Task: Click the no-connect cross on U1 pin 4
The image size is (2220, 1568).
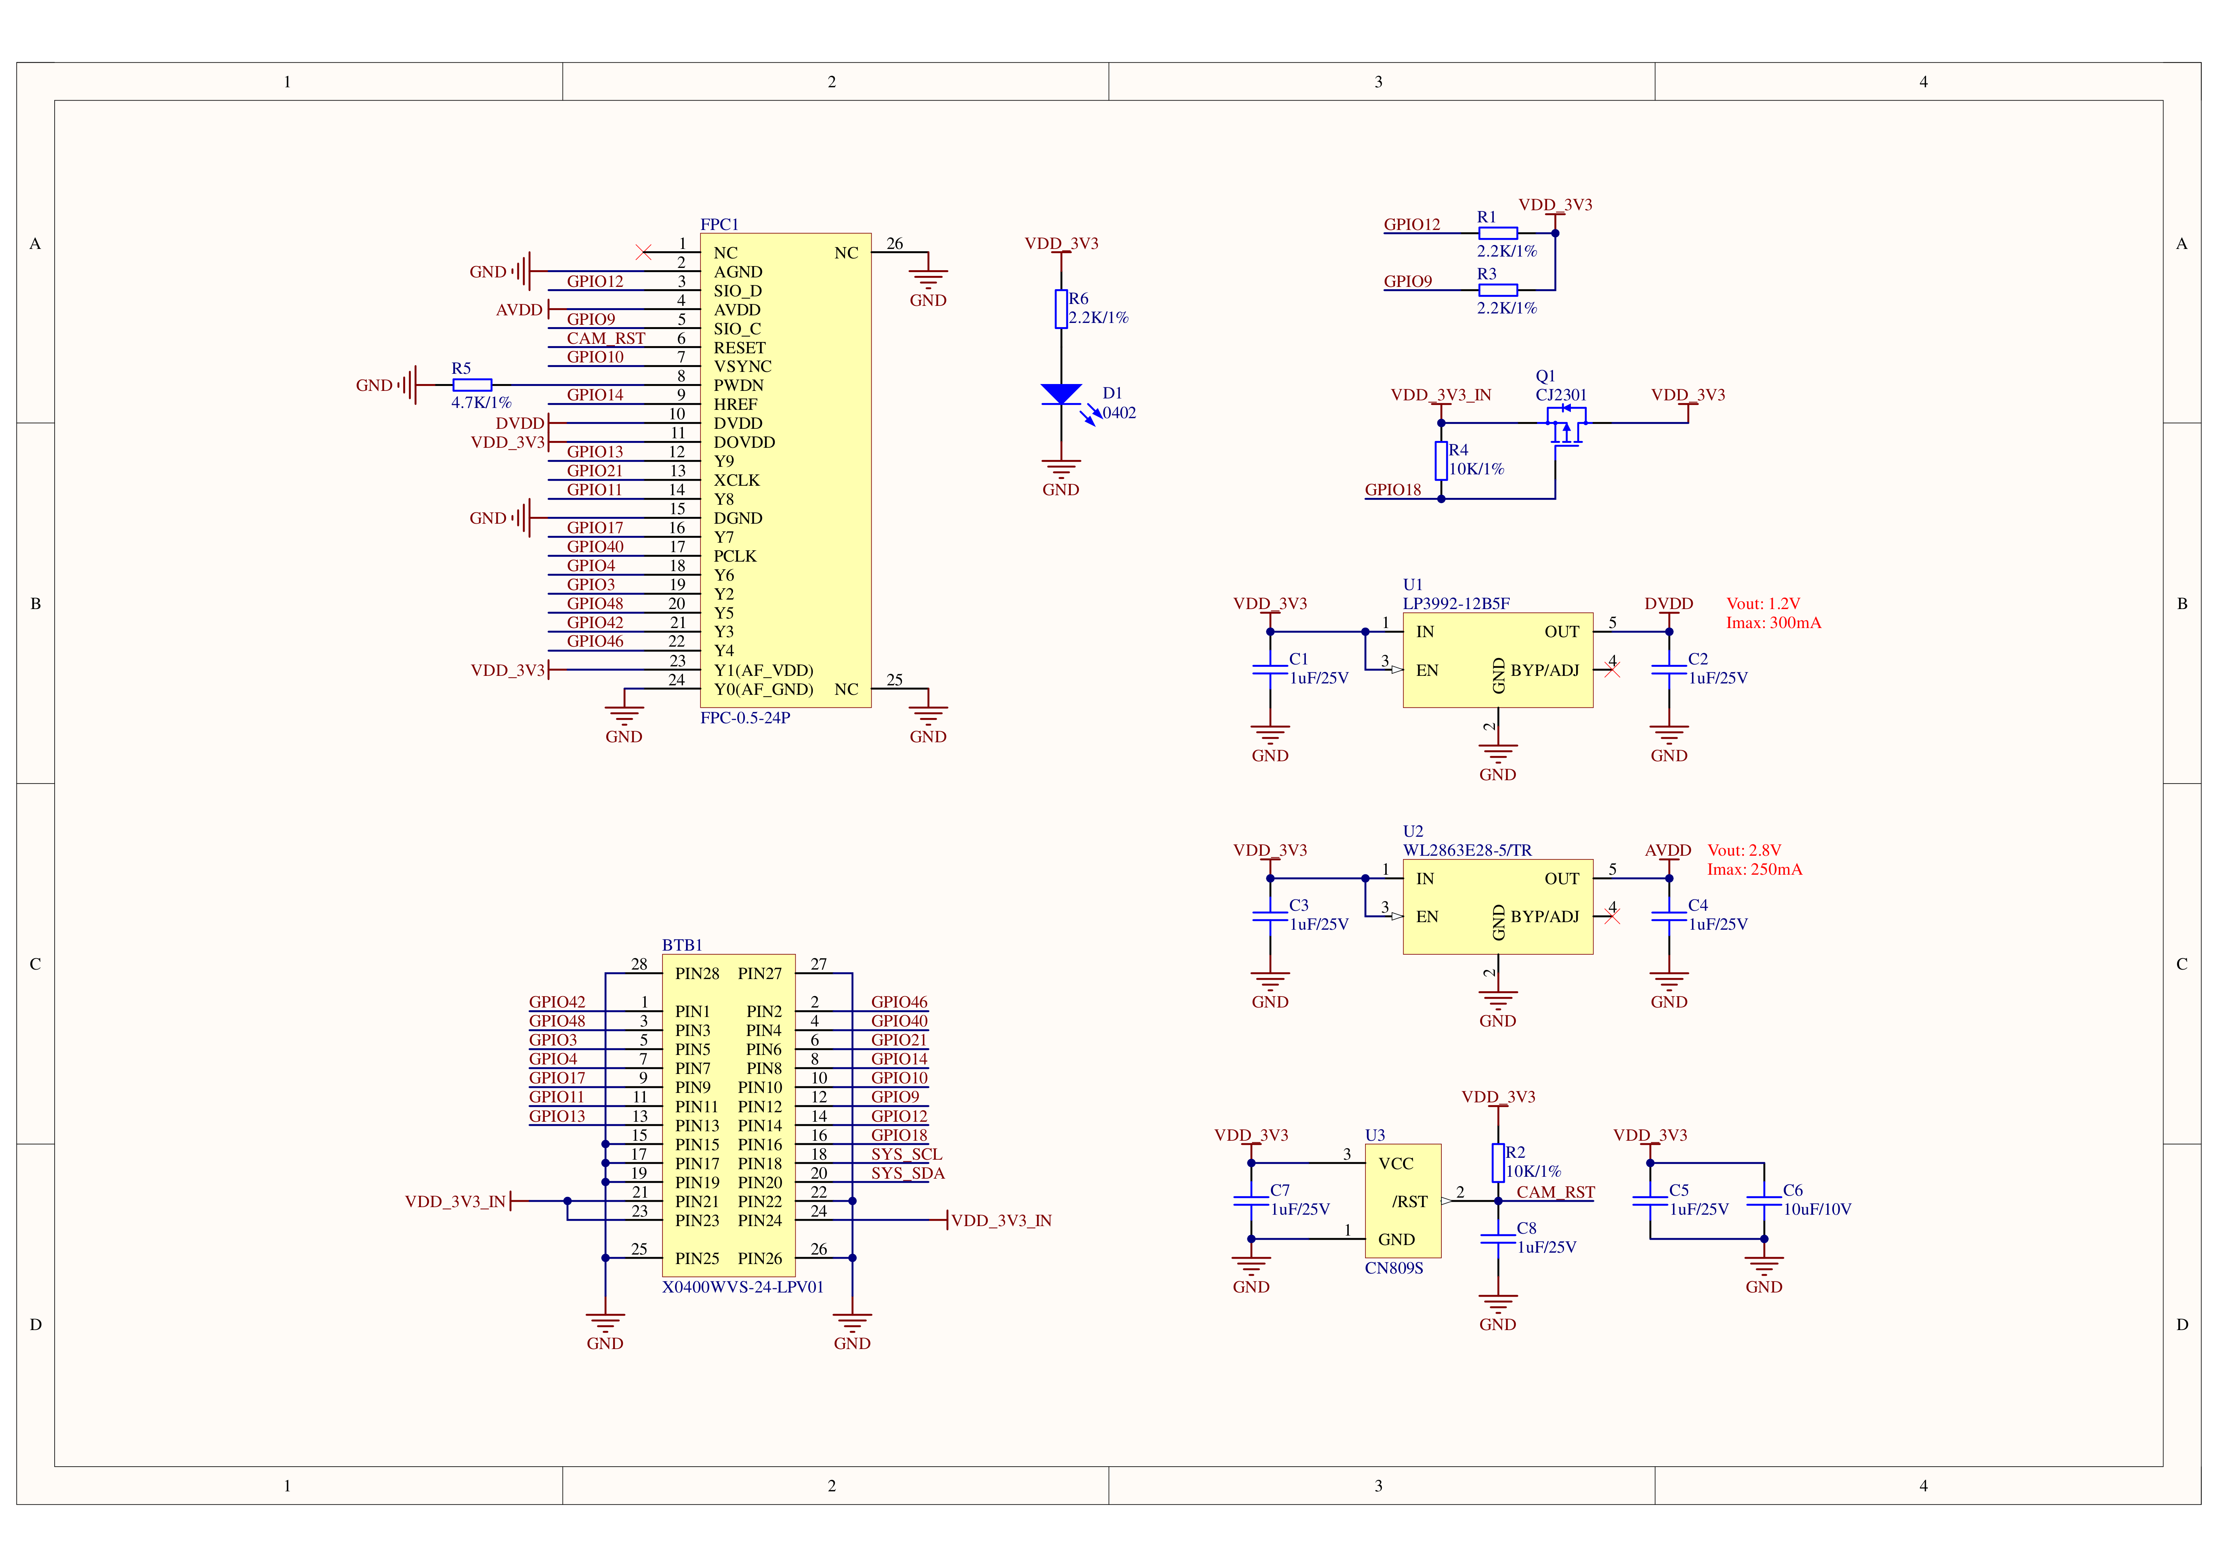Action: click(1612, 670)
